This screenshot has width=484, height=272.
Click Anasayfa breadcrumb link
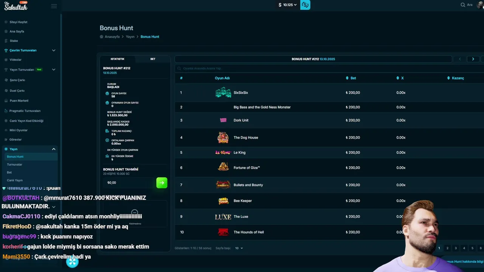(112, 37)
